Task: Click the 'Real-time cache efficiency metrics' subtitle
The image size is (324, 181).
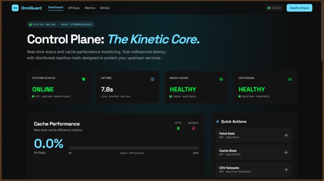Action: point(58,130)
